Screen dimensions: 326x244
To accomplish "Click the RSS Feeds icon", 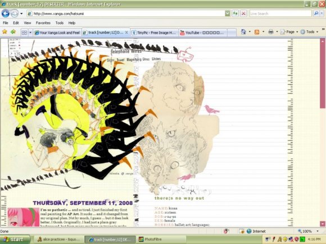I will tap(257, 32).
